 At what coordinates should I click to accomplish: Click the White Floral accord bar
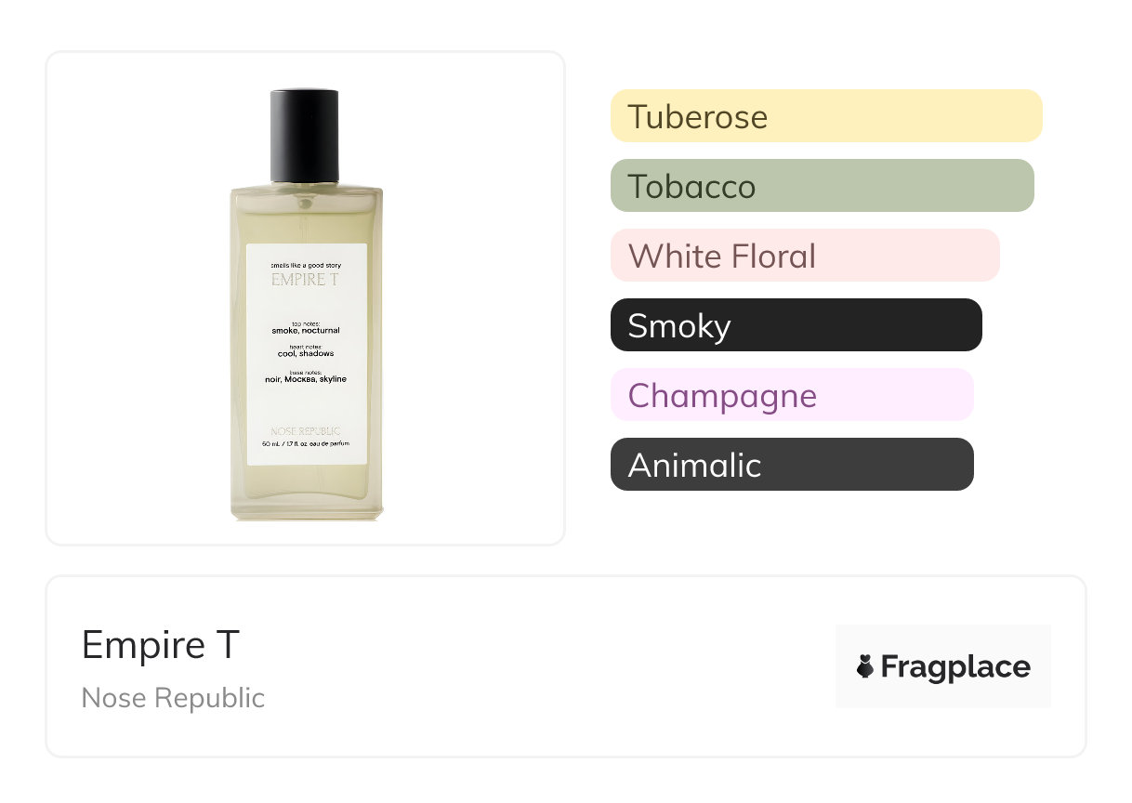point(805,256)
